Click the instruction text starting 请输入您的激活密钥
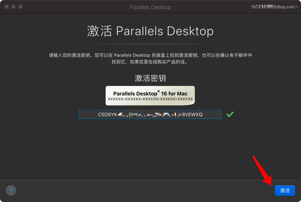The width and height of the screenshot is (301, 202). pos(150,58)
